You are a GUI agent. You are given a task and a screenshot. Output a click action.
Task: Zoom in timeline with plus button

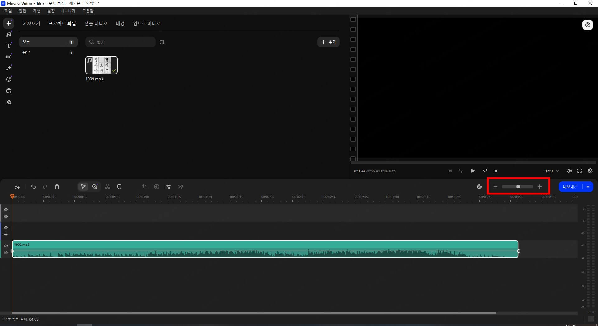[540, 187]
